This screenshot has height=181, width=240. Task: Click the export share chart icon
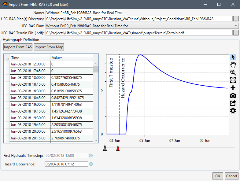(x=233, y=103)
